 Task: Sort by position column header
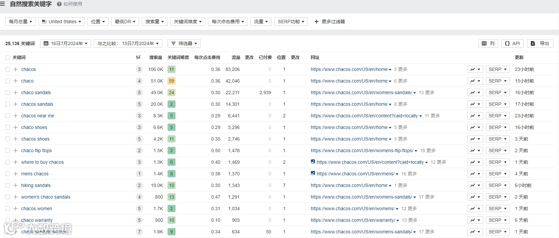pyautogui.click(x=281, y=58)
